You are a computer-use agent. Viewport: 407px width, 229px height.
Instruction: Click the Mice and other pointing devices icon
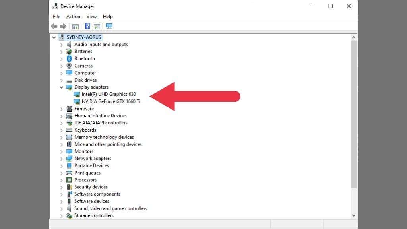pos(69,144)
